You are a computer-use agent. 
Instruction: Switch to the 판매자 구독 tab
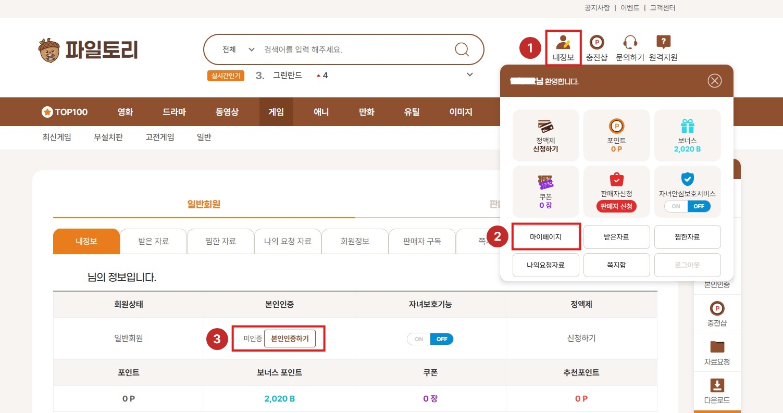pos(422,241)
